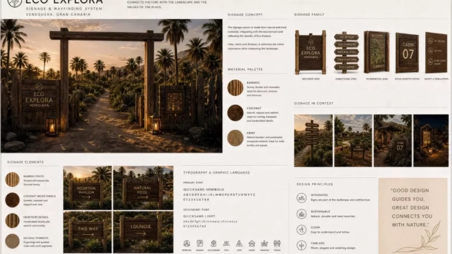The image size is (452, 254).
Task: Open the Welcome Sign product image
Action: click(311, 52)
